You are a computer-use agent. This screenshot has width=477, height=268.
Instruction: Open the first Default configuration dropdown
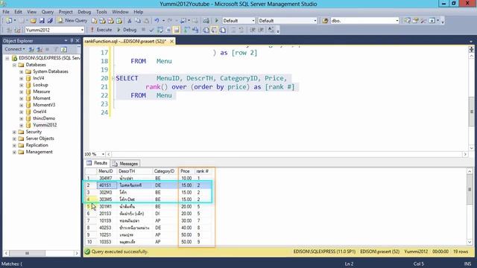pos(253,21)
